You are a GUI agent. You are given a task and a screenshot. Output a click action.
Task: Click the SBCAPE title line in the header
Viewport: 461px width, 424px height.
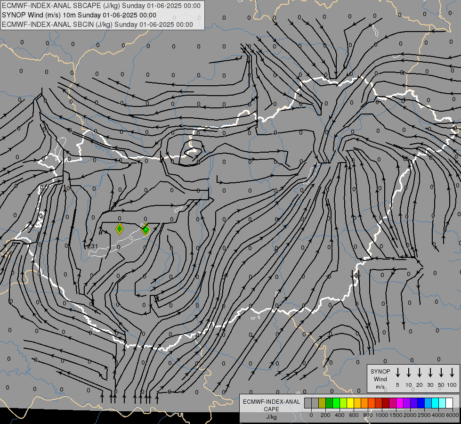pyautogui.click(x=101, y=6)
